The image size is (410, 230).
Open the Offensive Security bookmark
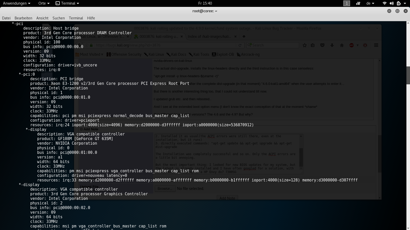pos(124,54)
